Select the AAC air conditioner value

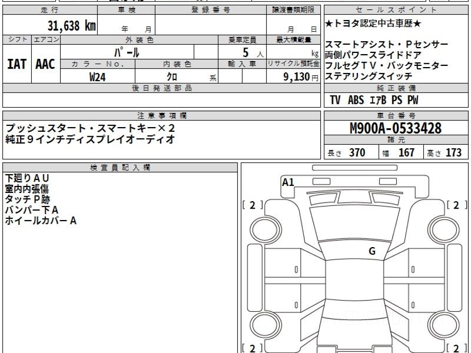(46, 64)
